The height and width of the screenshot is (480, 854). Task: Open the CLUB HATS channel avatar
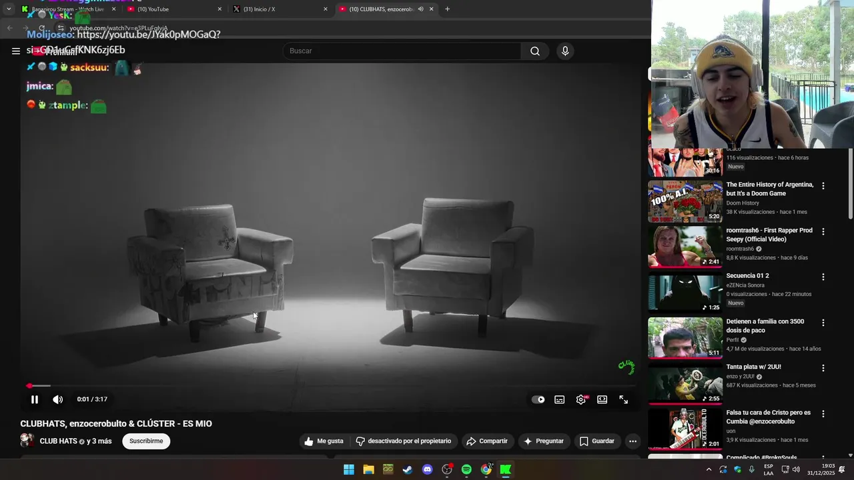click(x=27, y=441)
